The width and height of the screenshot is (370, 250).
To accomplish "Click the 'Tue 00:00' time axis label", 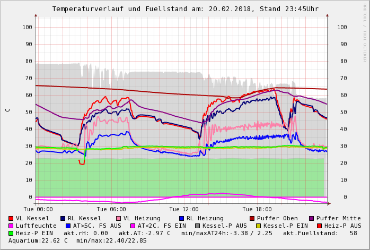I will pos(38,209).
